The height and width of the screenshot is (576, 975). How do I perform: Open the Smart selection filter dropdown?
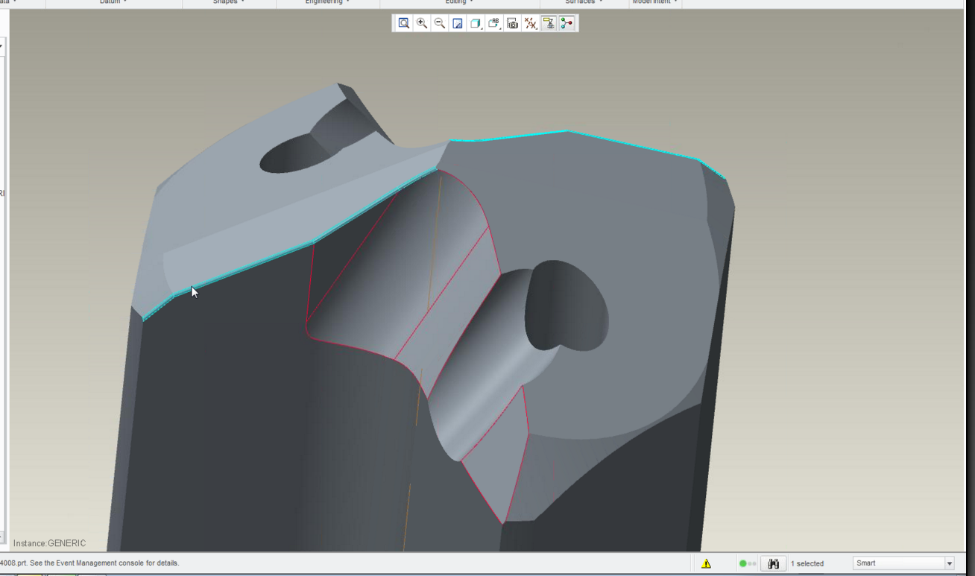(903, 563)
